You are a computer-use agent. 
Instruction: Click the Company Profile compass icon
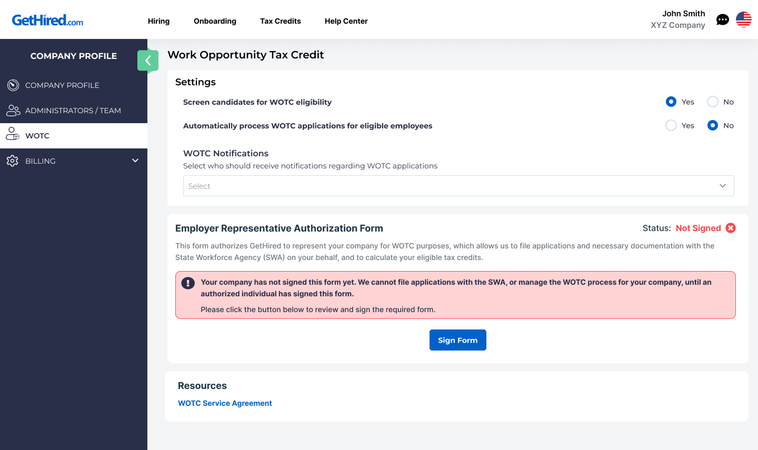[13, 85]
